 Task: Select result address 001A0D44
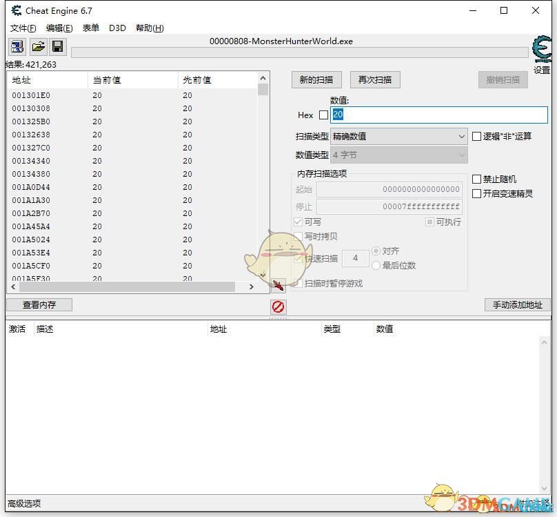[x=31, y=187]
